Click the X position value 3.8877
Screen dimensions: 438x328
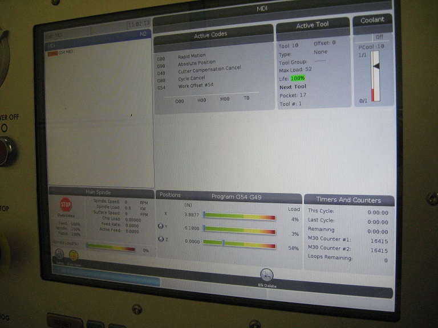tap(192, 215)
